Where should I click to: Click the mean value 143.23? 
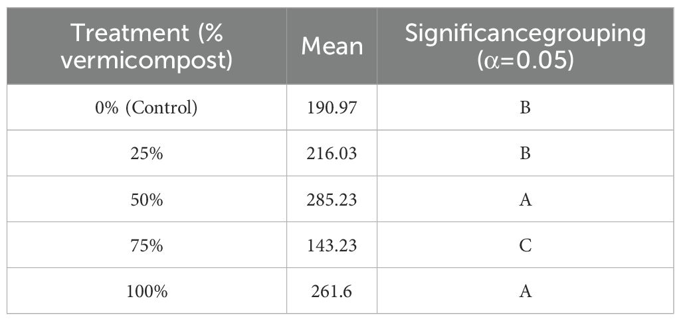point(332,245)
